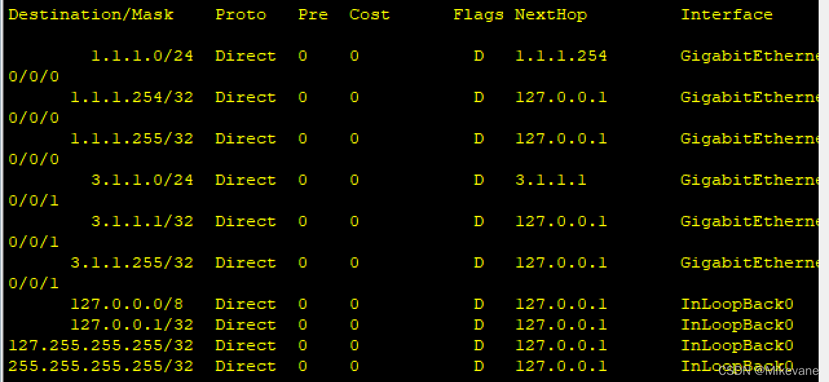829x382 pixels.
Task: Click InLoopBack0 in the 127.0.0.1/32 row
Action: click(737, 325)
